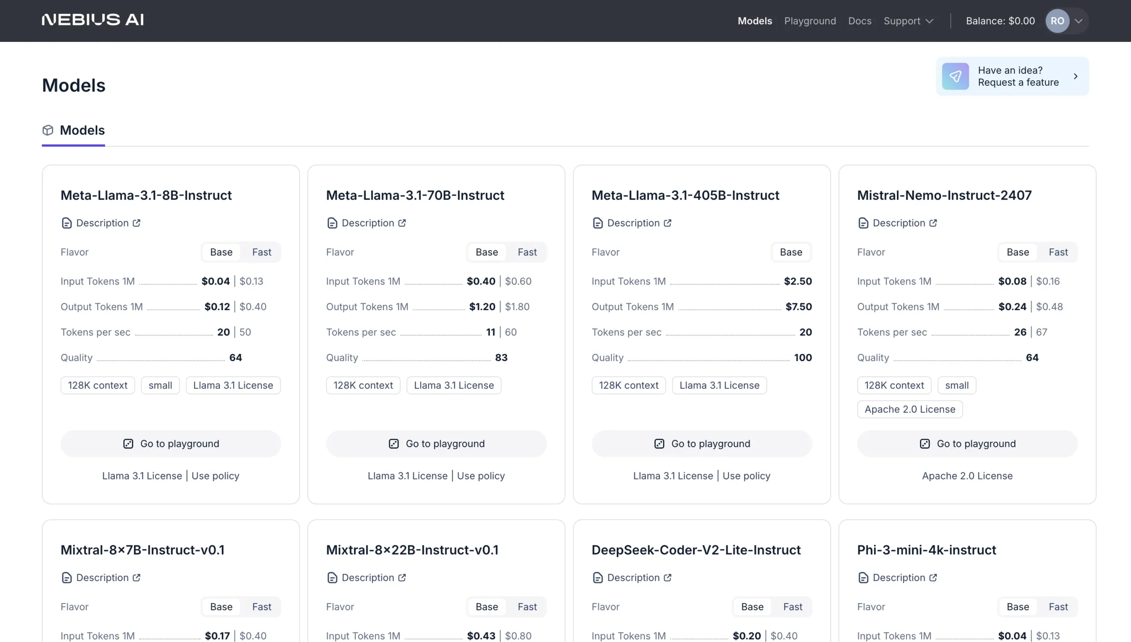The height and width of the screenshot is (642, 1131).
Task: Open Apache 2.0 License link below Mistral playground button
Action: pos(967,476)
